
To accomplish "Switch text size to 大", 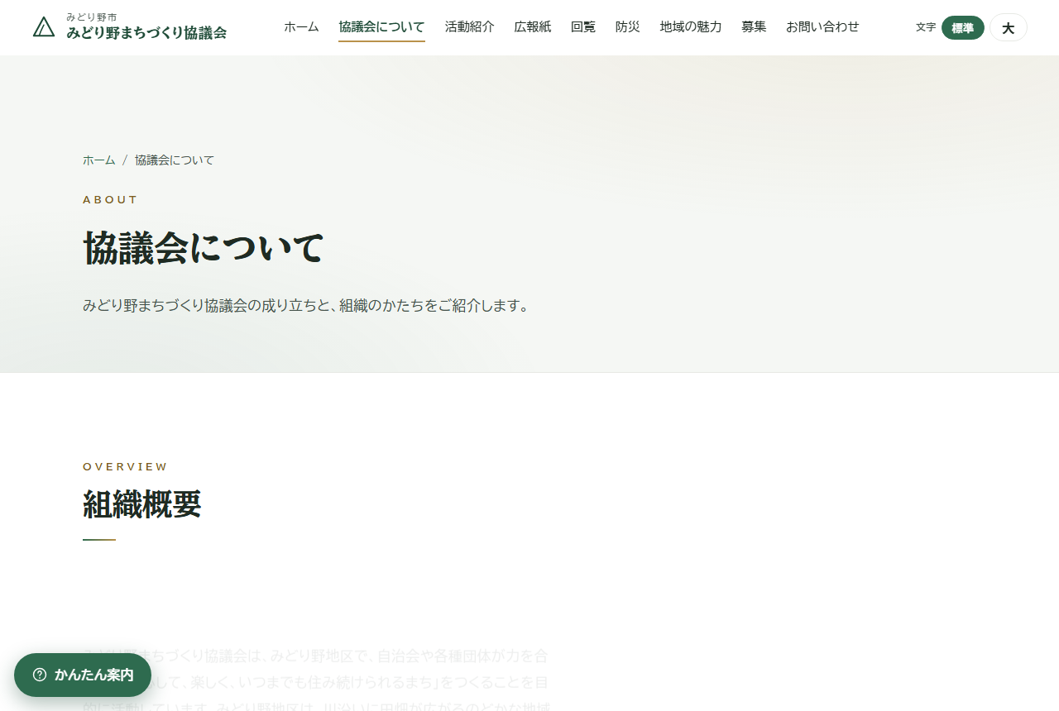I will tap(1009, 28).
